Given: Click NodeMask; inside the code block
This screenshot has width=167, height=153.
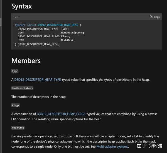Looking at the screenshot, I should click(x=68, y=40).
